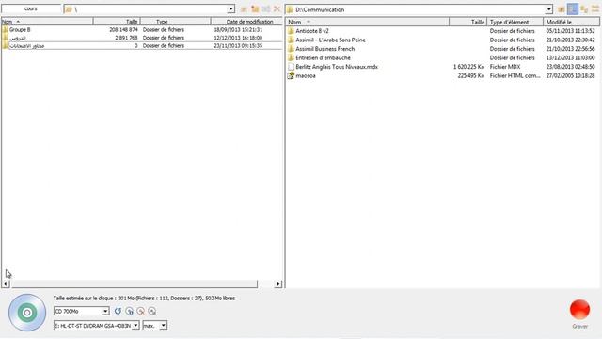Screen dimensions: 602x339
Task: Select Berlitz Anglais Tous Niveaux.mdx file
Action: coord(337,67)
